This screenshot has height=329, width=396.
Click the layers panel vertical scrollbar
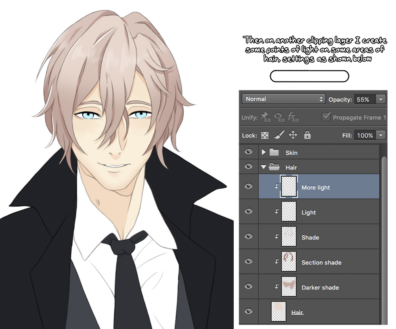coord(384,240)
